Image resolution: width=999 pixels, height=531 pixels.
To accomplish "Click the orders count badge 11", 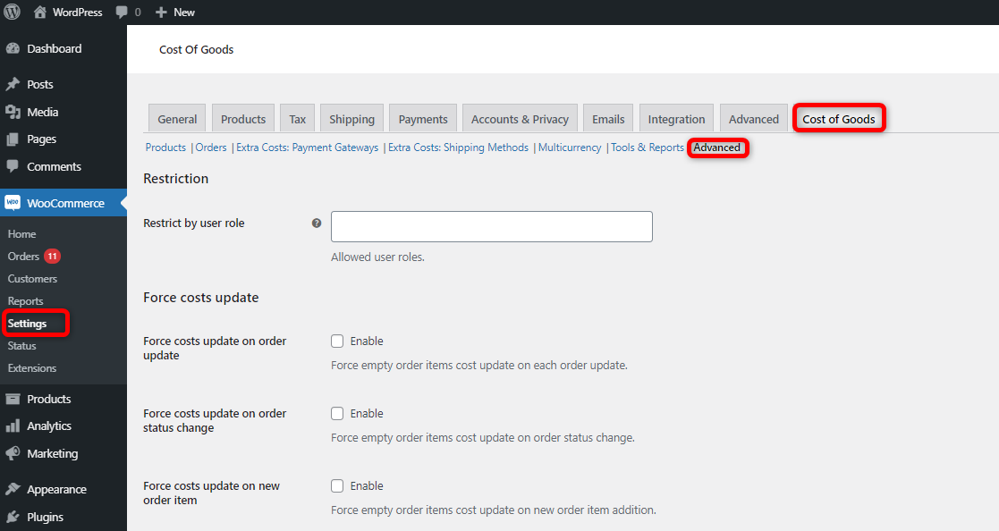I will coord(52,257).
